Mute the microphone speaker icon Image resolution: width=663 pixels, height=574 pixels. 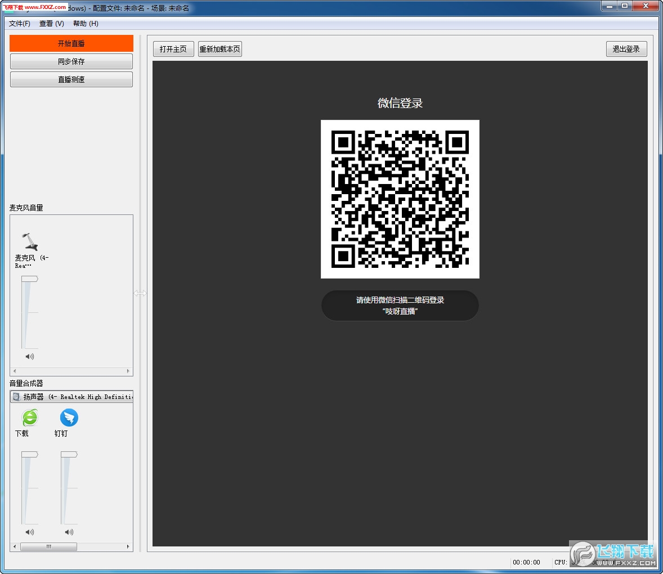point(30,356)
